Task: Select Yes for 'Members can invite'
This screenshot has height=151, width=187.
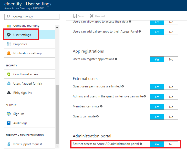Action: pos(157,107)
